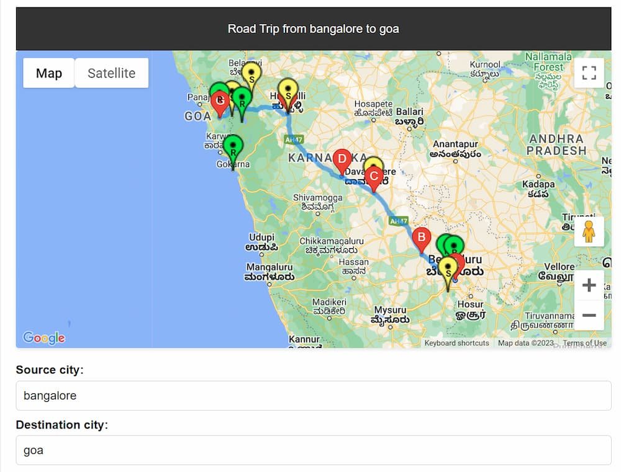Zoom out of the map
Image resolution: width=621 pixels, height=472 pixels.
point(589,316)
